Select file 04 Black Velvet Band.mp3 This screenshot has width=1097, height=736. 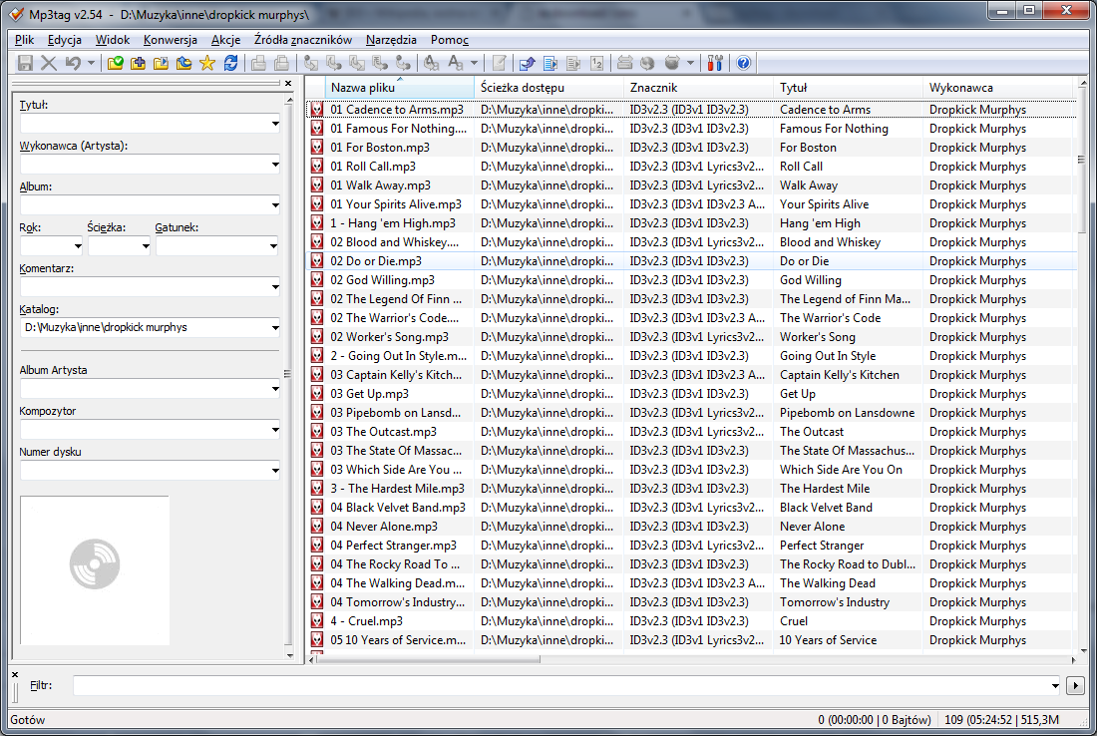(397, 508)
